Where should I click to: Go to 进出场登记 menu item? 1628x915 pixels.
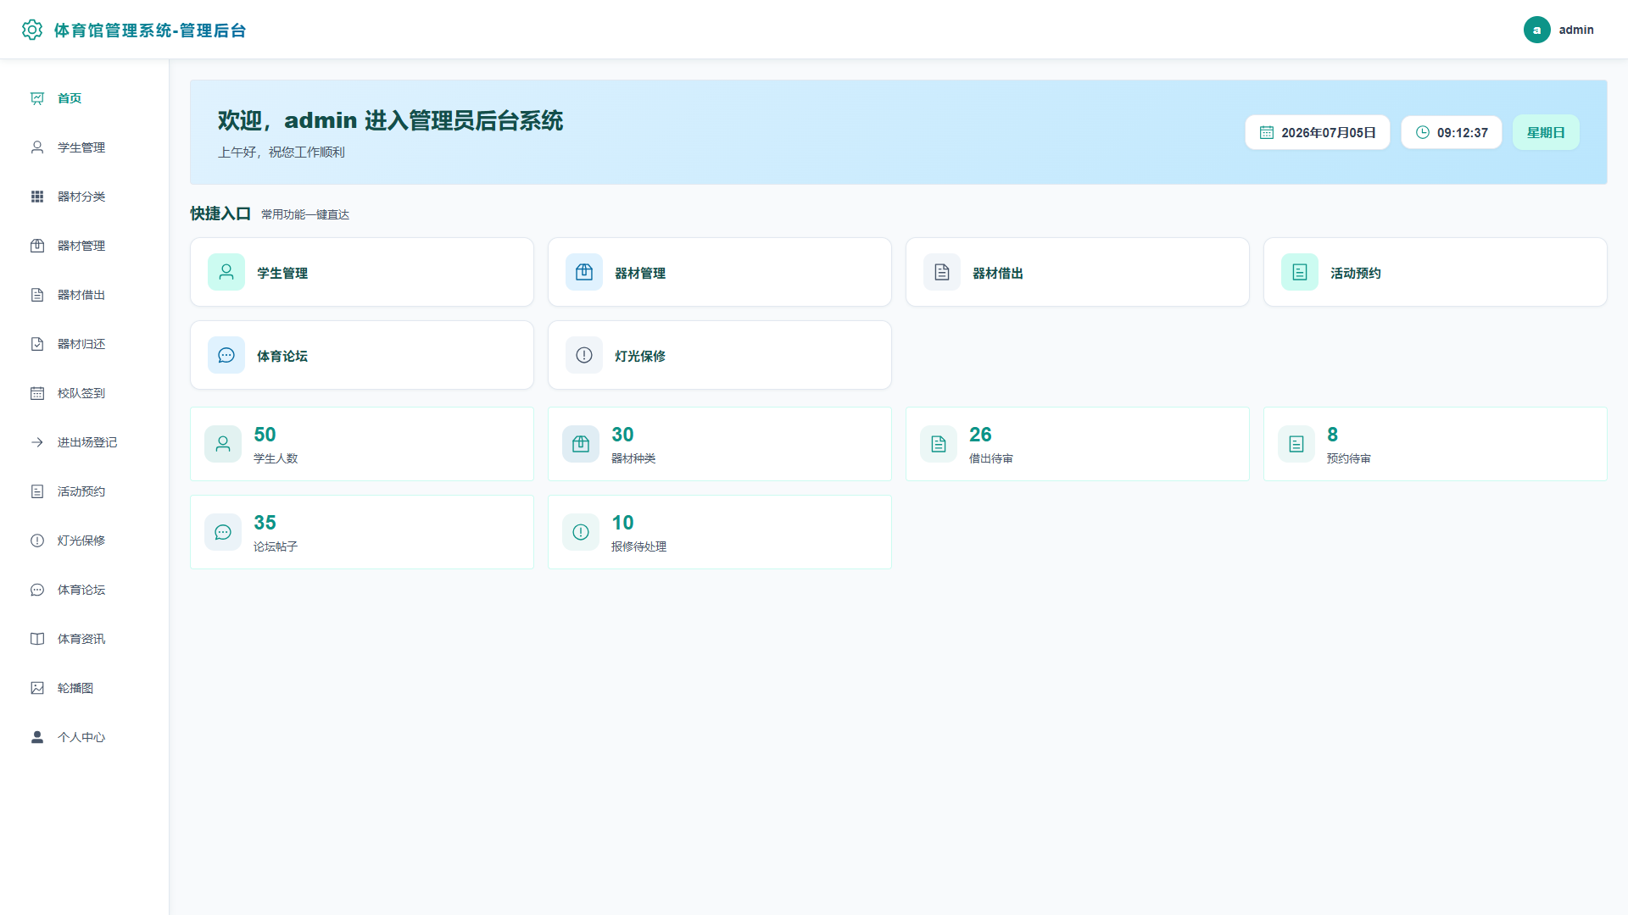coord(84,442)
